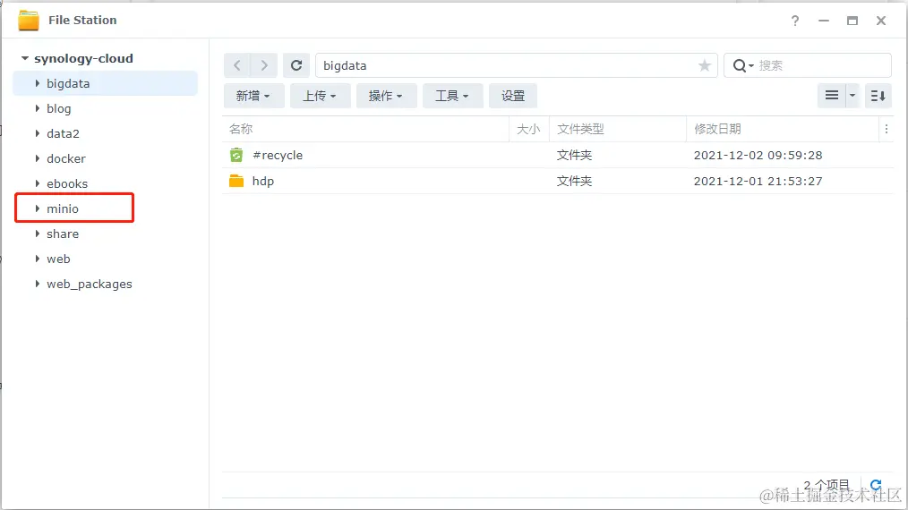The height and width of the screenshot is (510, 908).
Task: Sort by the 修改日期 column header
Action: 783,129
